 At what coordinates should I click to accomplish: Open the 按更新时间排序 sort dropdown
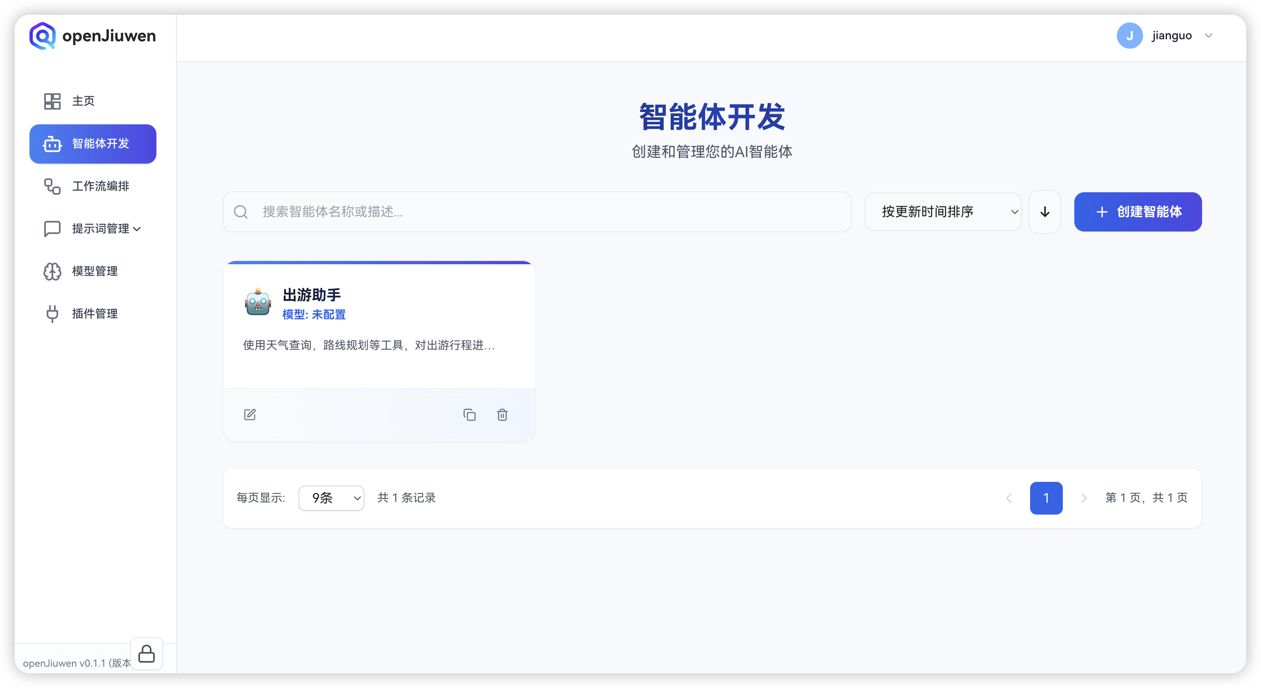tap(943, 212)
